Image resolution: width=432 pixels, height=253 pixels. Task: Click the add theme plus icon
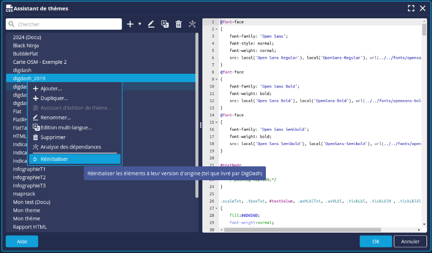[x=130, y=24]
